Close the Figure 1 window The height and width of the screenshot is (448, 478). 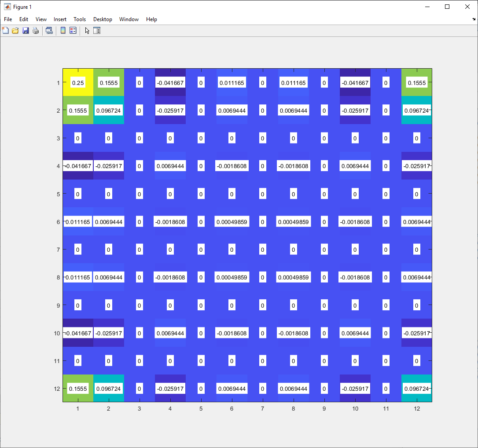(467, 7)
